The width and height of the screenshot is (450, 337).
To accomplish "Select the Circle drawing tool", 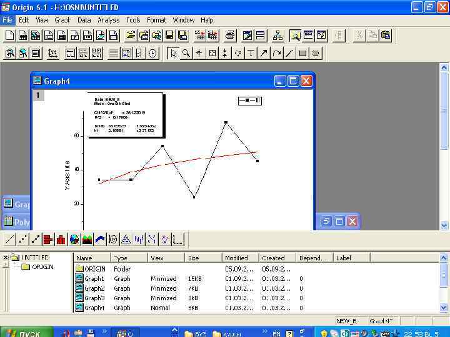I will [x=316, y=53].
